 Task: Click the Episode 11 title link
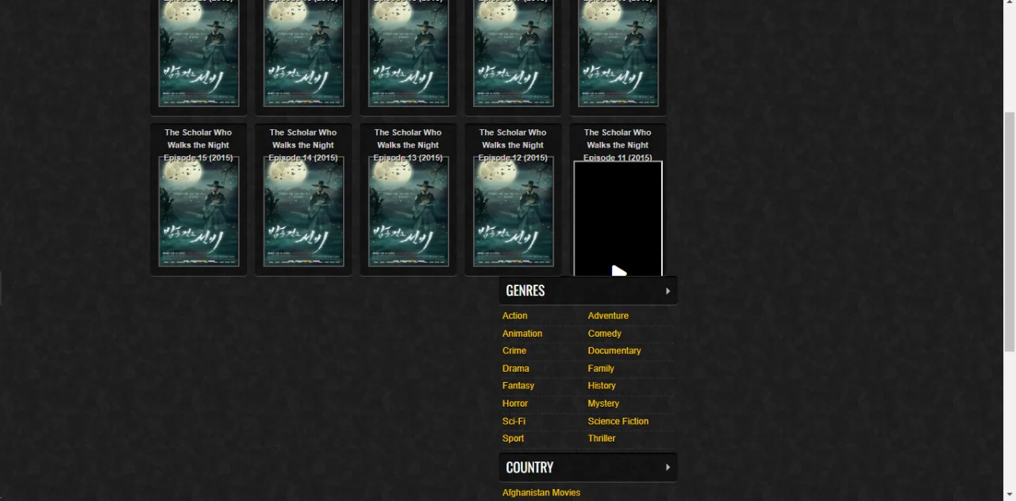click(x=618, y=145)
